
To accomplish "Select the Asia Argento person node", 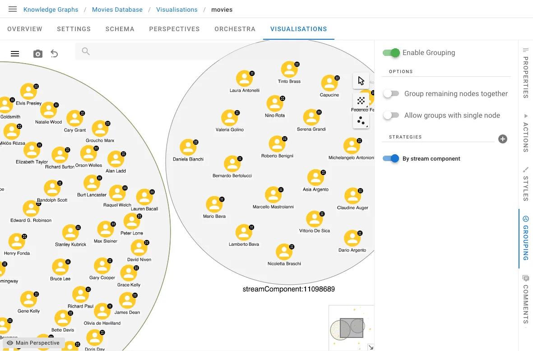I will click(316, 178).
